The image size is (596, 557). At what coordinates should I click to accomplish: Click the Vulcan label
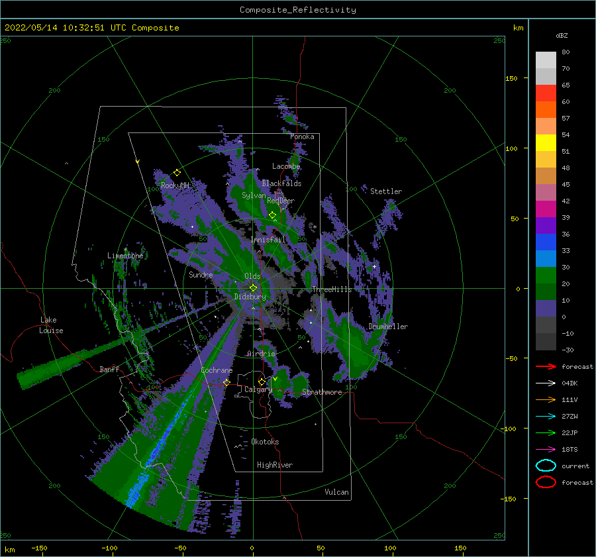click(336, 492)
